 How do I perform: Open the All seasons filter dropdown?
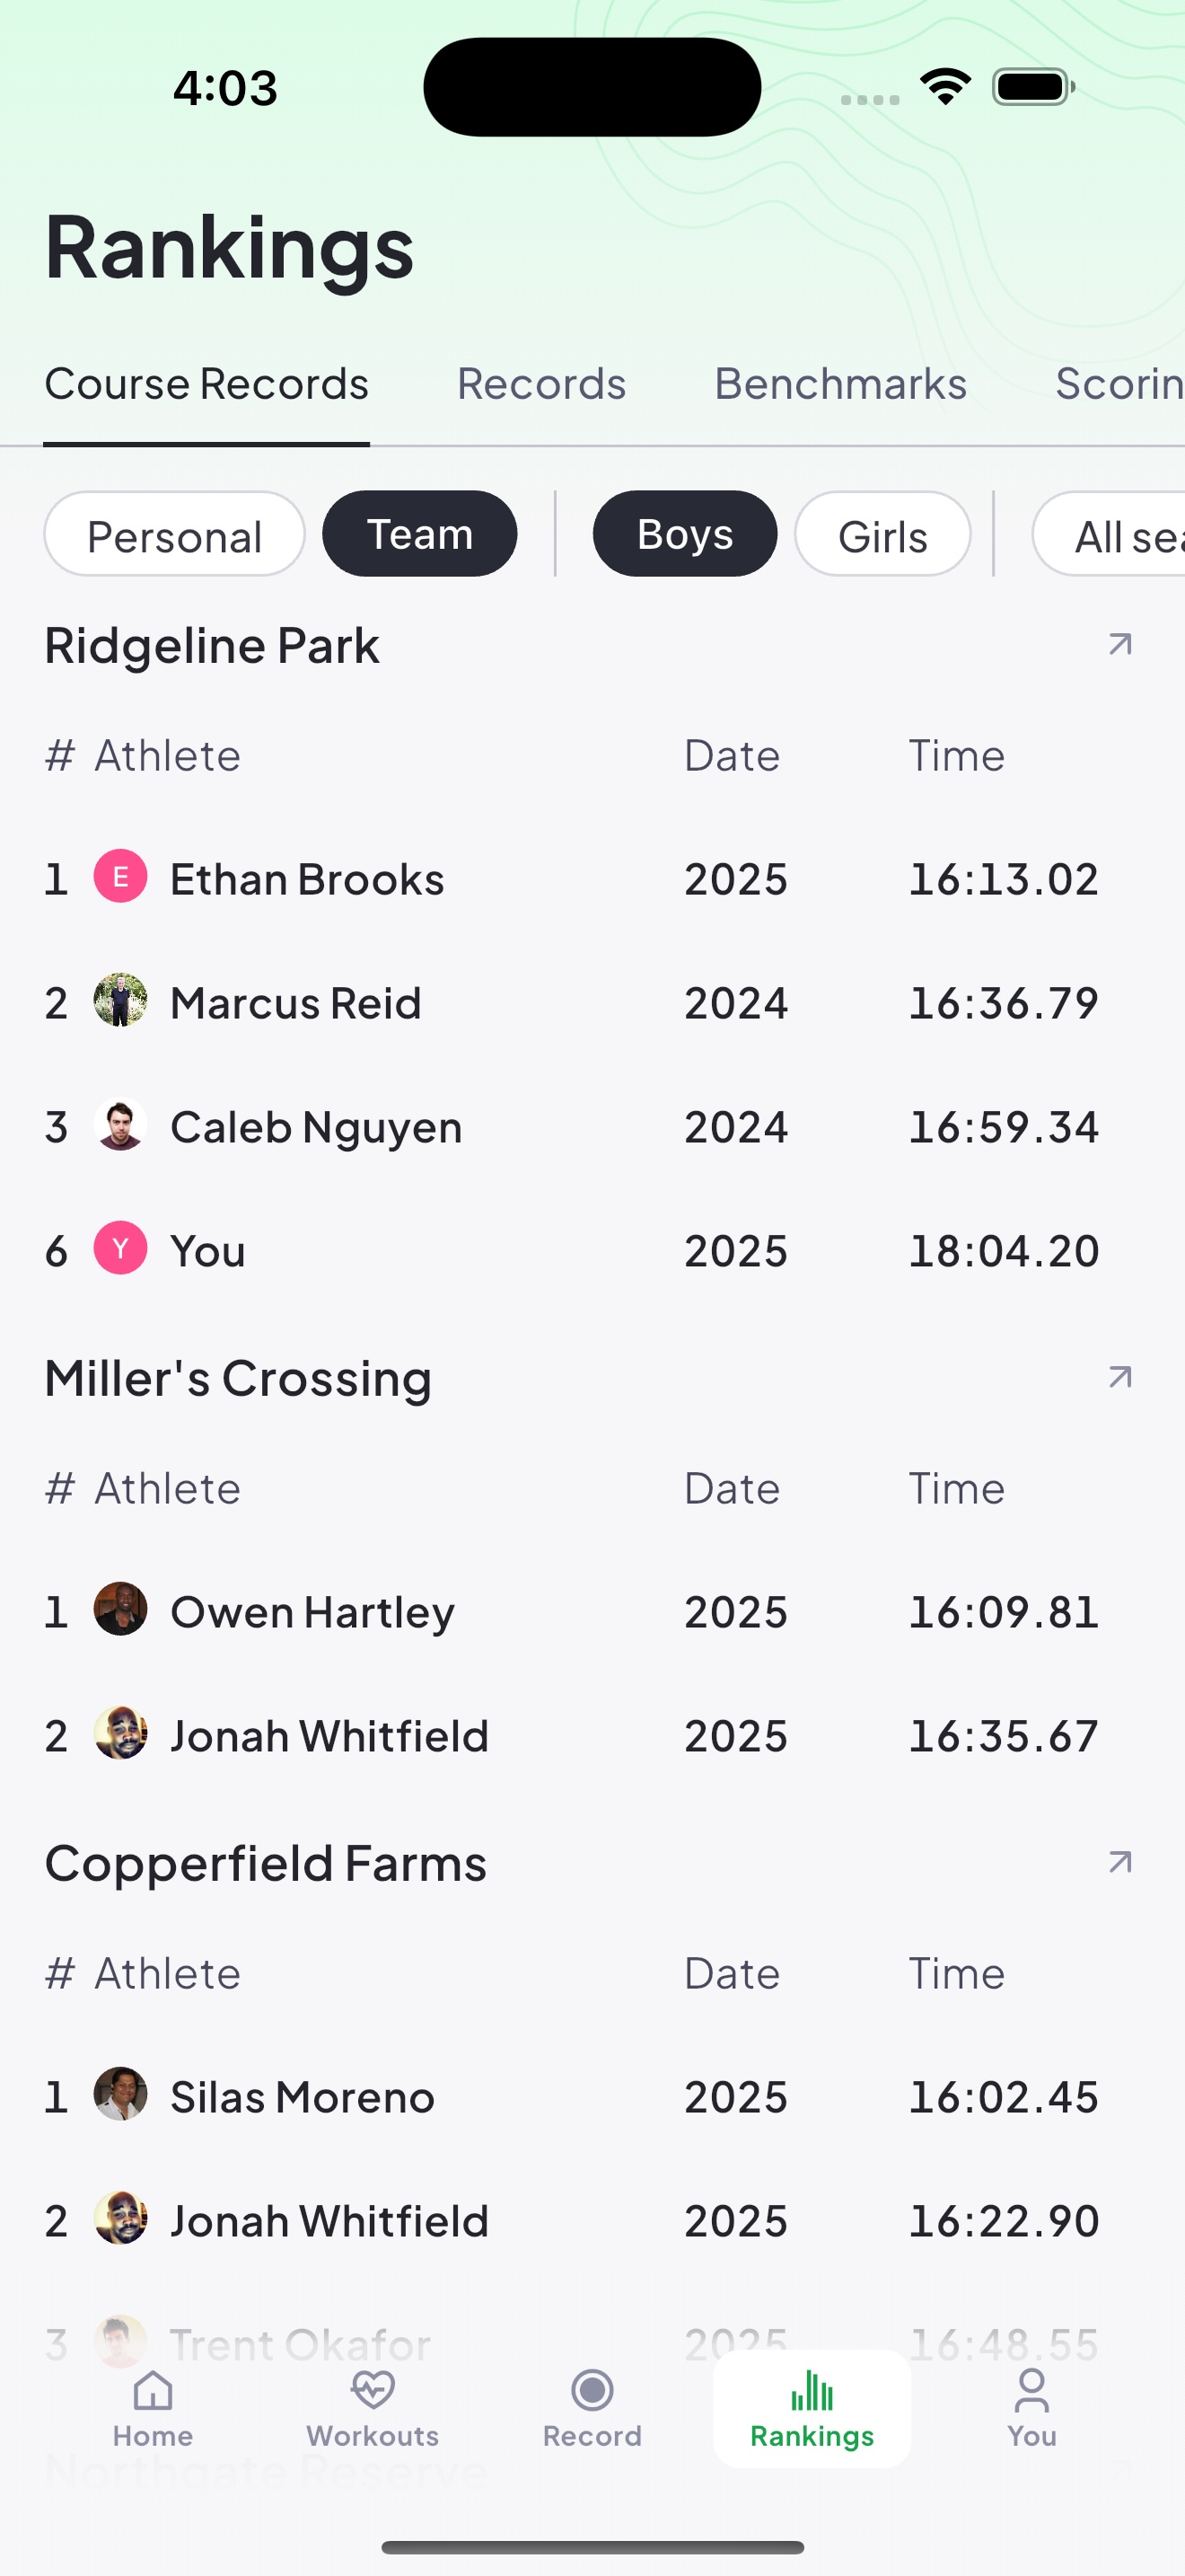click(x=1109, y=534)
